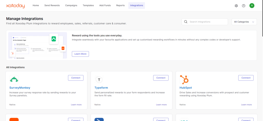263x121 pixels.
Task: Connect the Typeform integration
Action: pyautogui.click(x=161, y=78)
